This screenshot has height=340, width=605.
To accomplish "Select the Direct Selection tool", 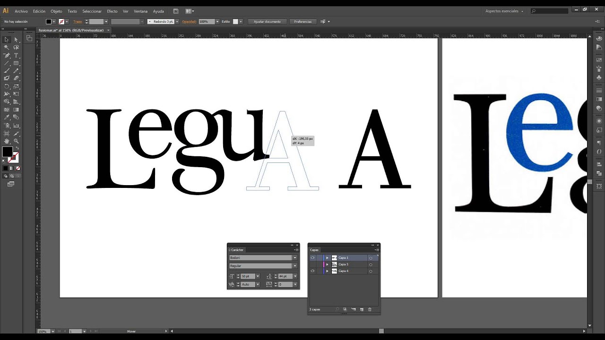I will coord(16,40).
